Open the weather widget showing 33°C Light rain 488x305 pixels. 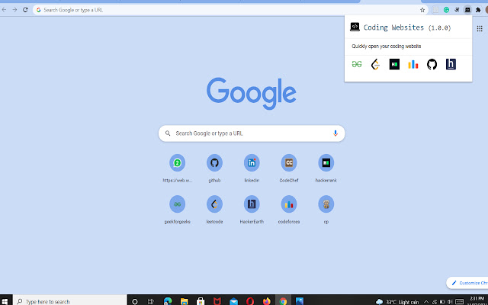397,302
